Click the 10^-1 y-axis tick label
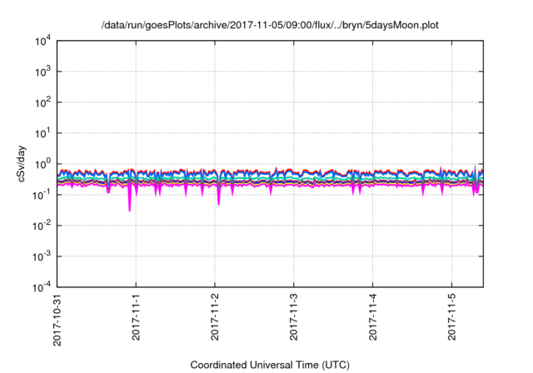 [42, 195]
